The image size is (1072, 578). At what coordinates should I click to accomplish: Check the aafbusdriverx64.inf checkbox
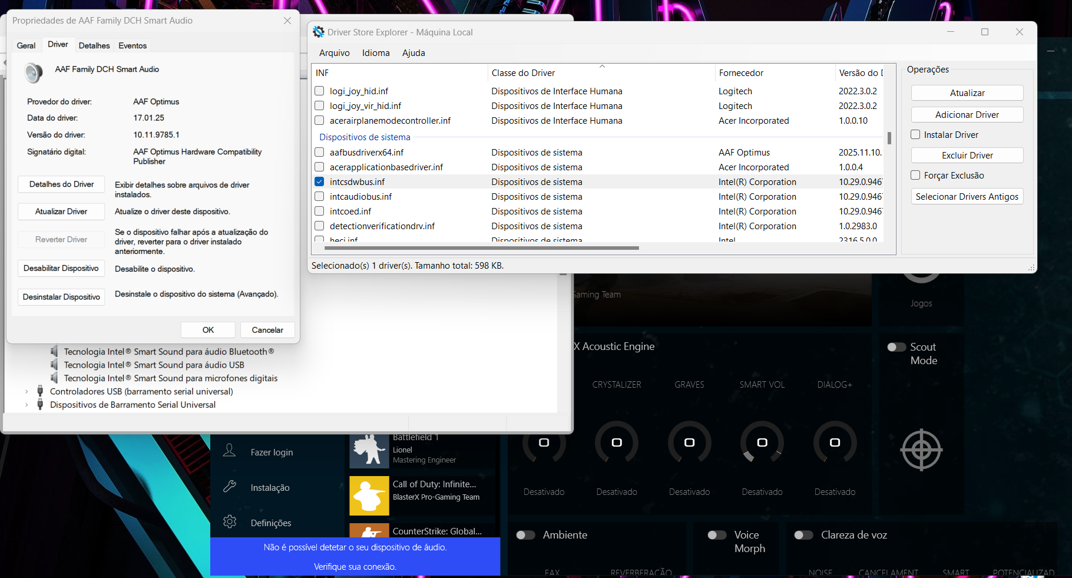point(319,152)
